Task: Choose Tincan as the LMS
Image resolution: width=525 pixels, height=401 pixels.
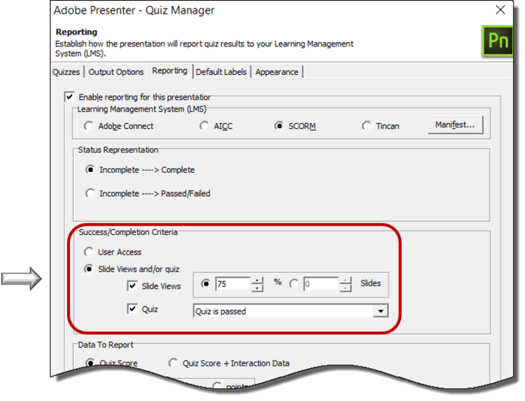Action: pyautogui.click(x=366, y=126)
